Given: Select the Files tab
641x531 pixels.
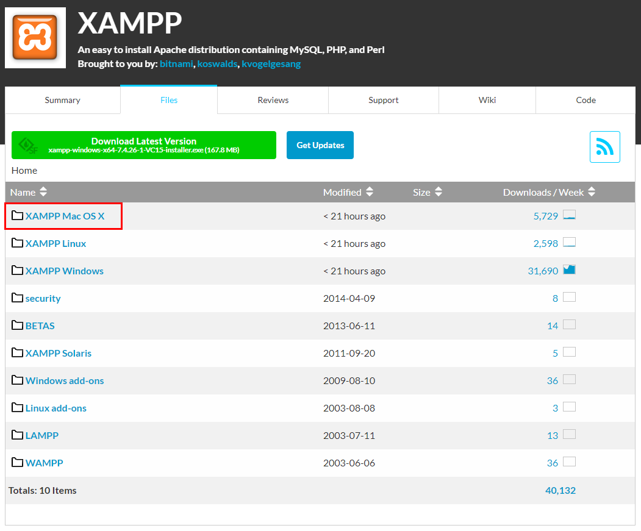Looking at the screenshot, I should (x=169, y=100).
